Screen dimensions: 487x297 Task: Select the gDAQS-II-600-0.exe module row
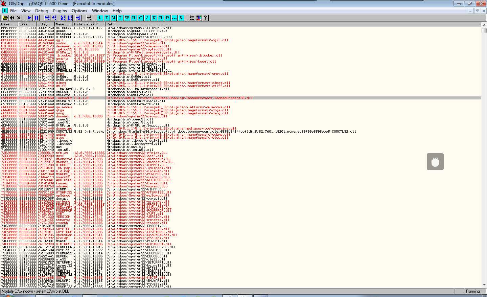[240, 31]
